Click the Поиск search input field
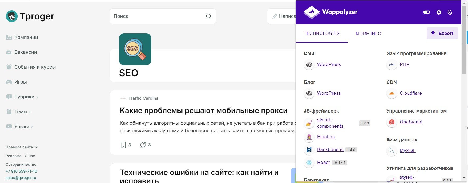This screenshot has height=183, width=468. [163, 16]
